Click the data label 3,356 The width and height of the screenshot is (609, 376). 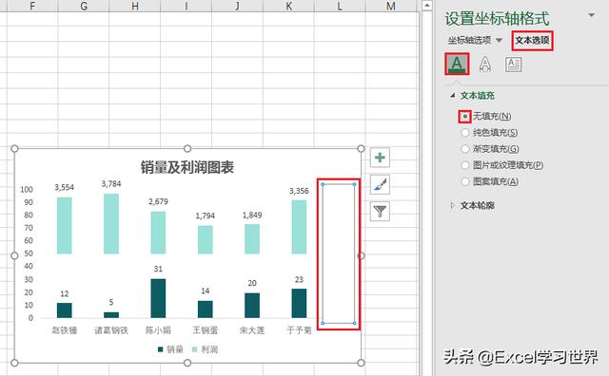[x=299, y=191]
